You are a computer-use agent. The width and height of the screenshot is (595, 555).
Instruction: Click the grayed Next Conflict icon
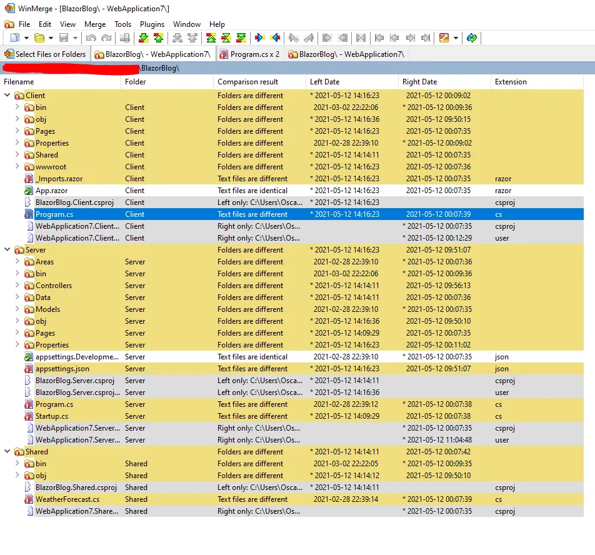pos(177,37)
